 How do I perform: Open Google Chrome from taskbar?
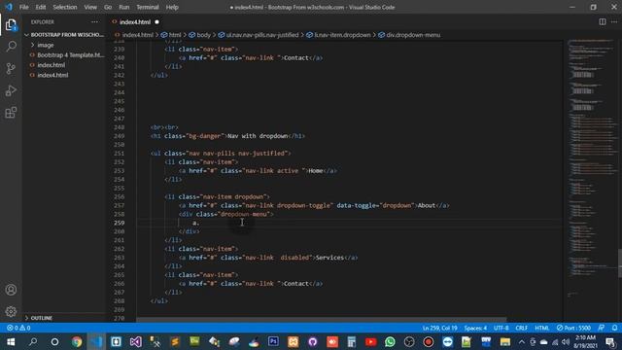(x=77, y=341)
